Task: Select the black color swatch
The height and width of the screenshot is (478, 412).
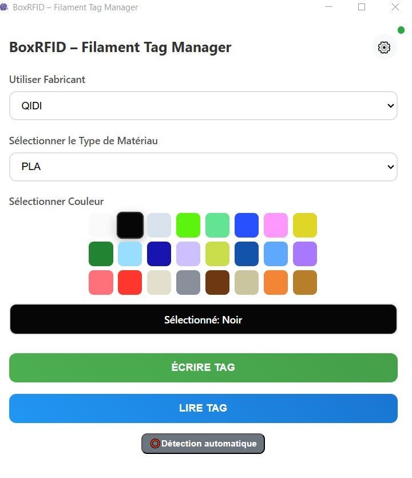Action: point(130,225)
